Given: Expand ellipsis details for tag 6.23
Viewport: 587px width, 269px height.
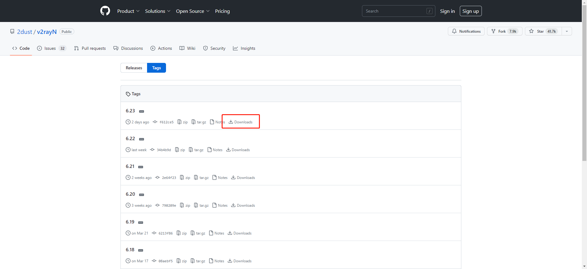Looking at the screenshot, I should (142, 111).
